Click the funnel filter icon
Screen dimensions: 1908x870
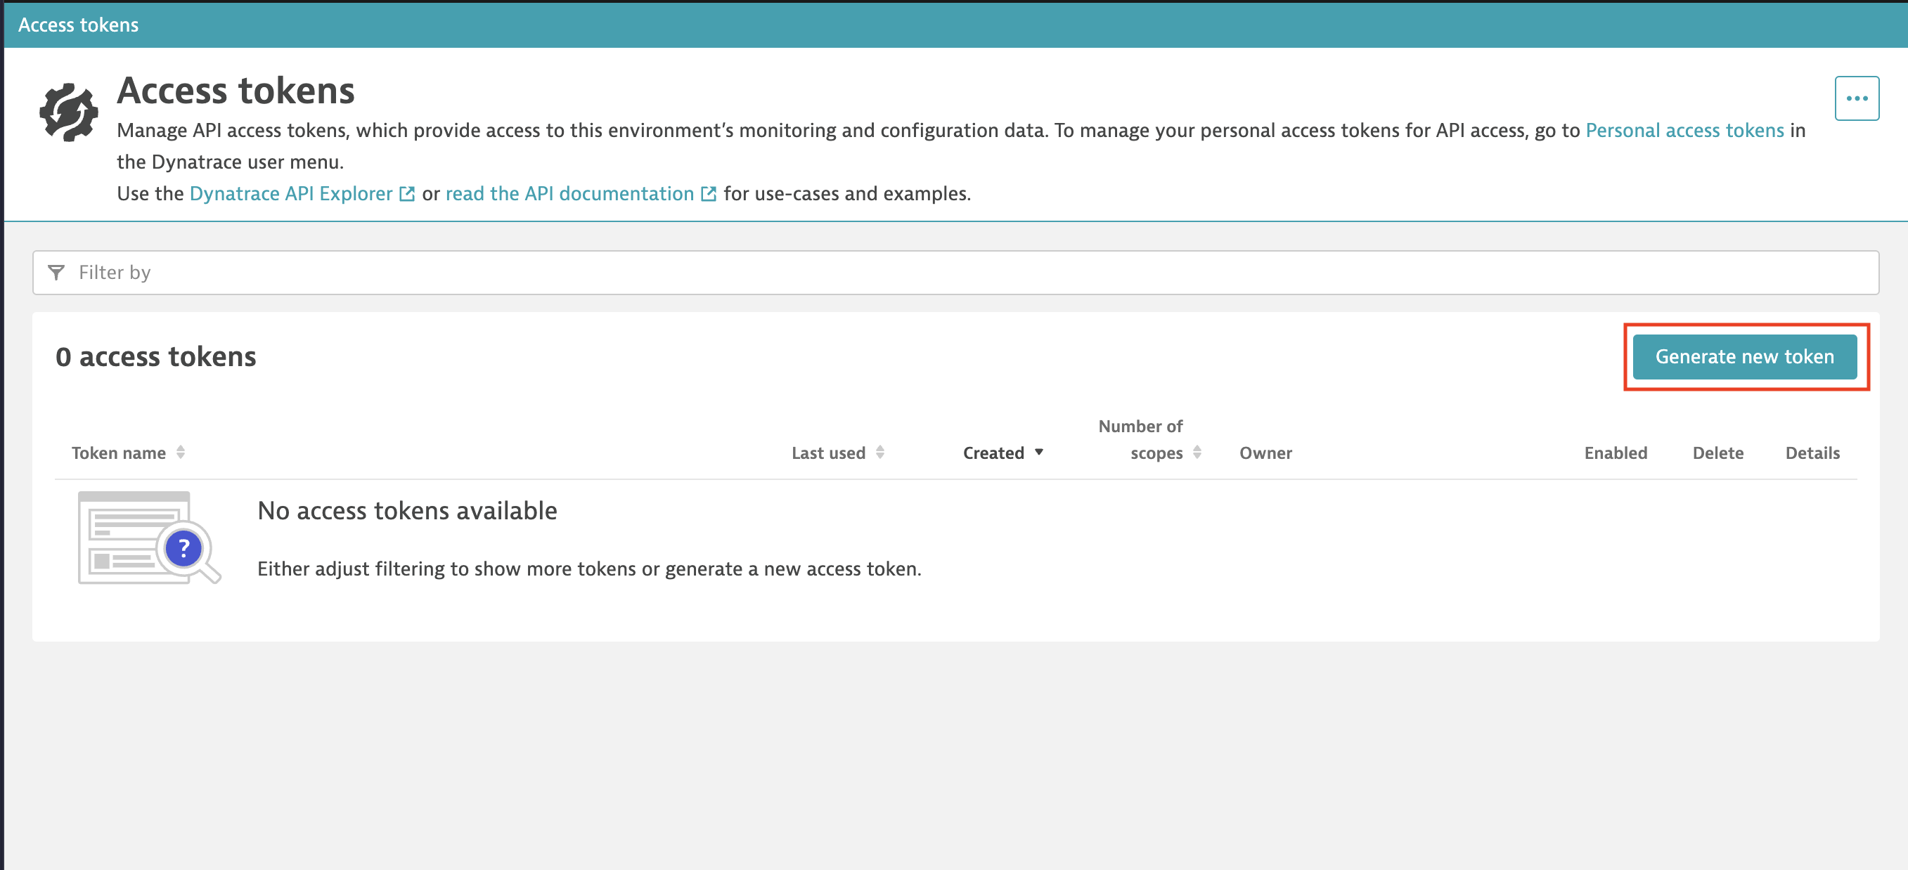pyautogui.click(x=56, y=273)
